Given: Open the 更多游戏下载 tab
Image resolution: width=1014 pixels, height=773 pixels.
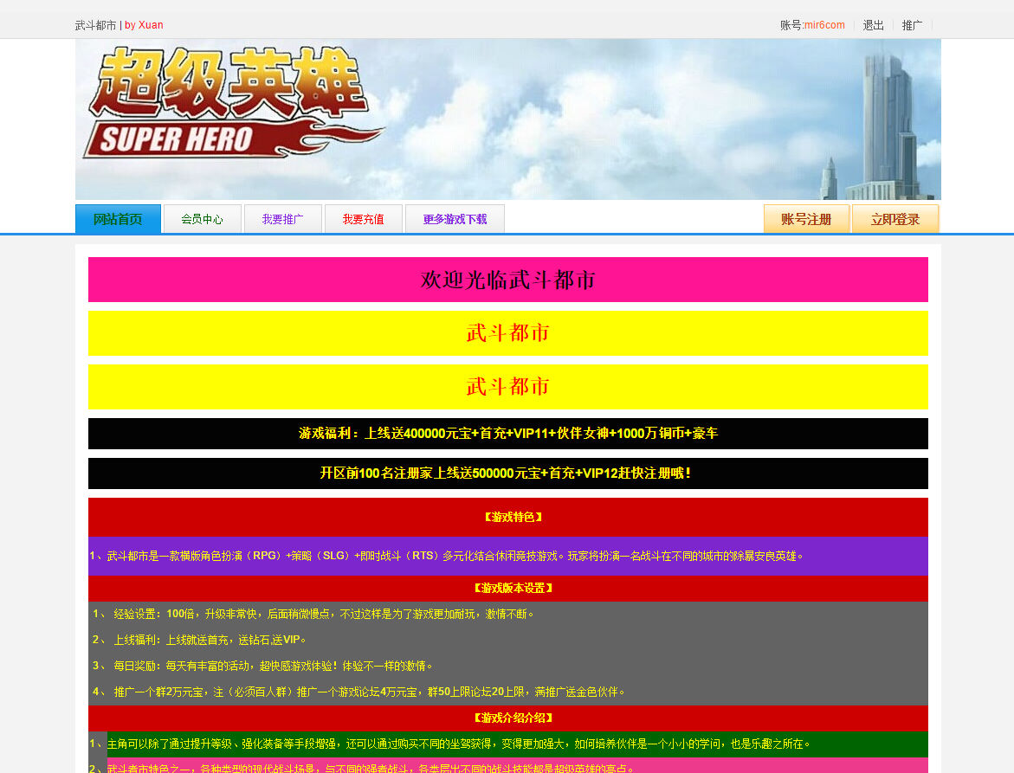Looking at the screenshot, I should pyautogui.click(x=455, y=220).
